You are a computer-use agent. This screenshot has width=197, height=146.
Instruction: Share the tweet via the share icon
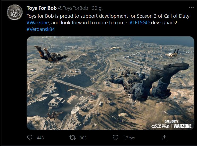pyautogui.click(x=165, y=138)
